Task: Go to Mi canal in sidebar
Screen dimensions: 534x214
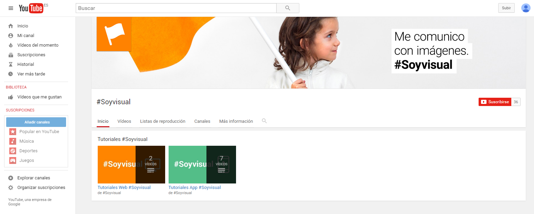Action: pyautogui.click(x=26, y=36)
